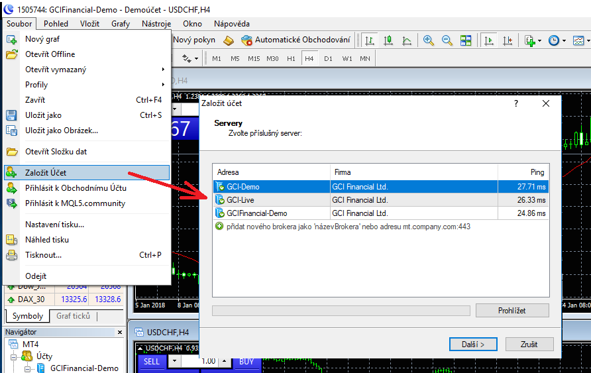Toggle Automatické Obchodování

tap(296, 40)
